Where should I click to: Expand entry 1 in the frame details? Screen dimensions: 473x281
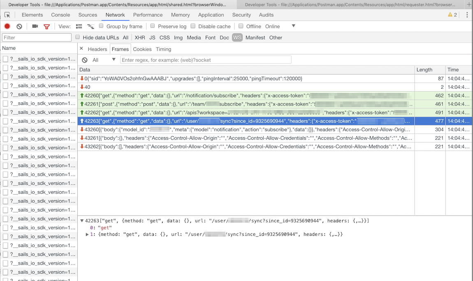click(87, 235)
